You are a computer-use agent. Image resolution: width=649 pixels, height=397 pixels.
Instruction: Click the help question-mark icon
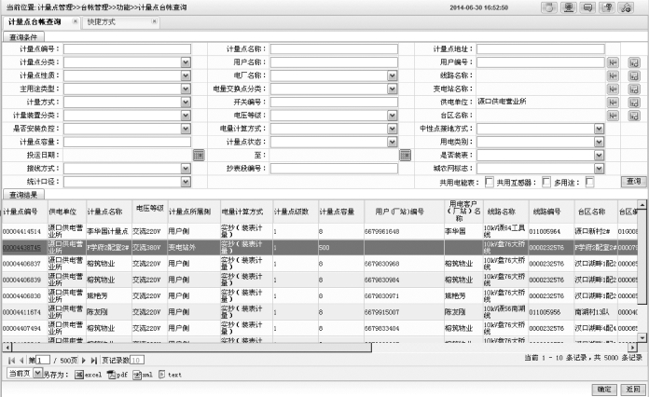607,7
